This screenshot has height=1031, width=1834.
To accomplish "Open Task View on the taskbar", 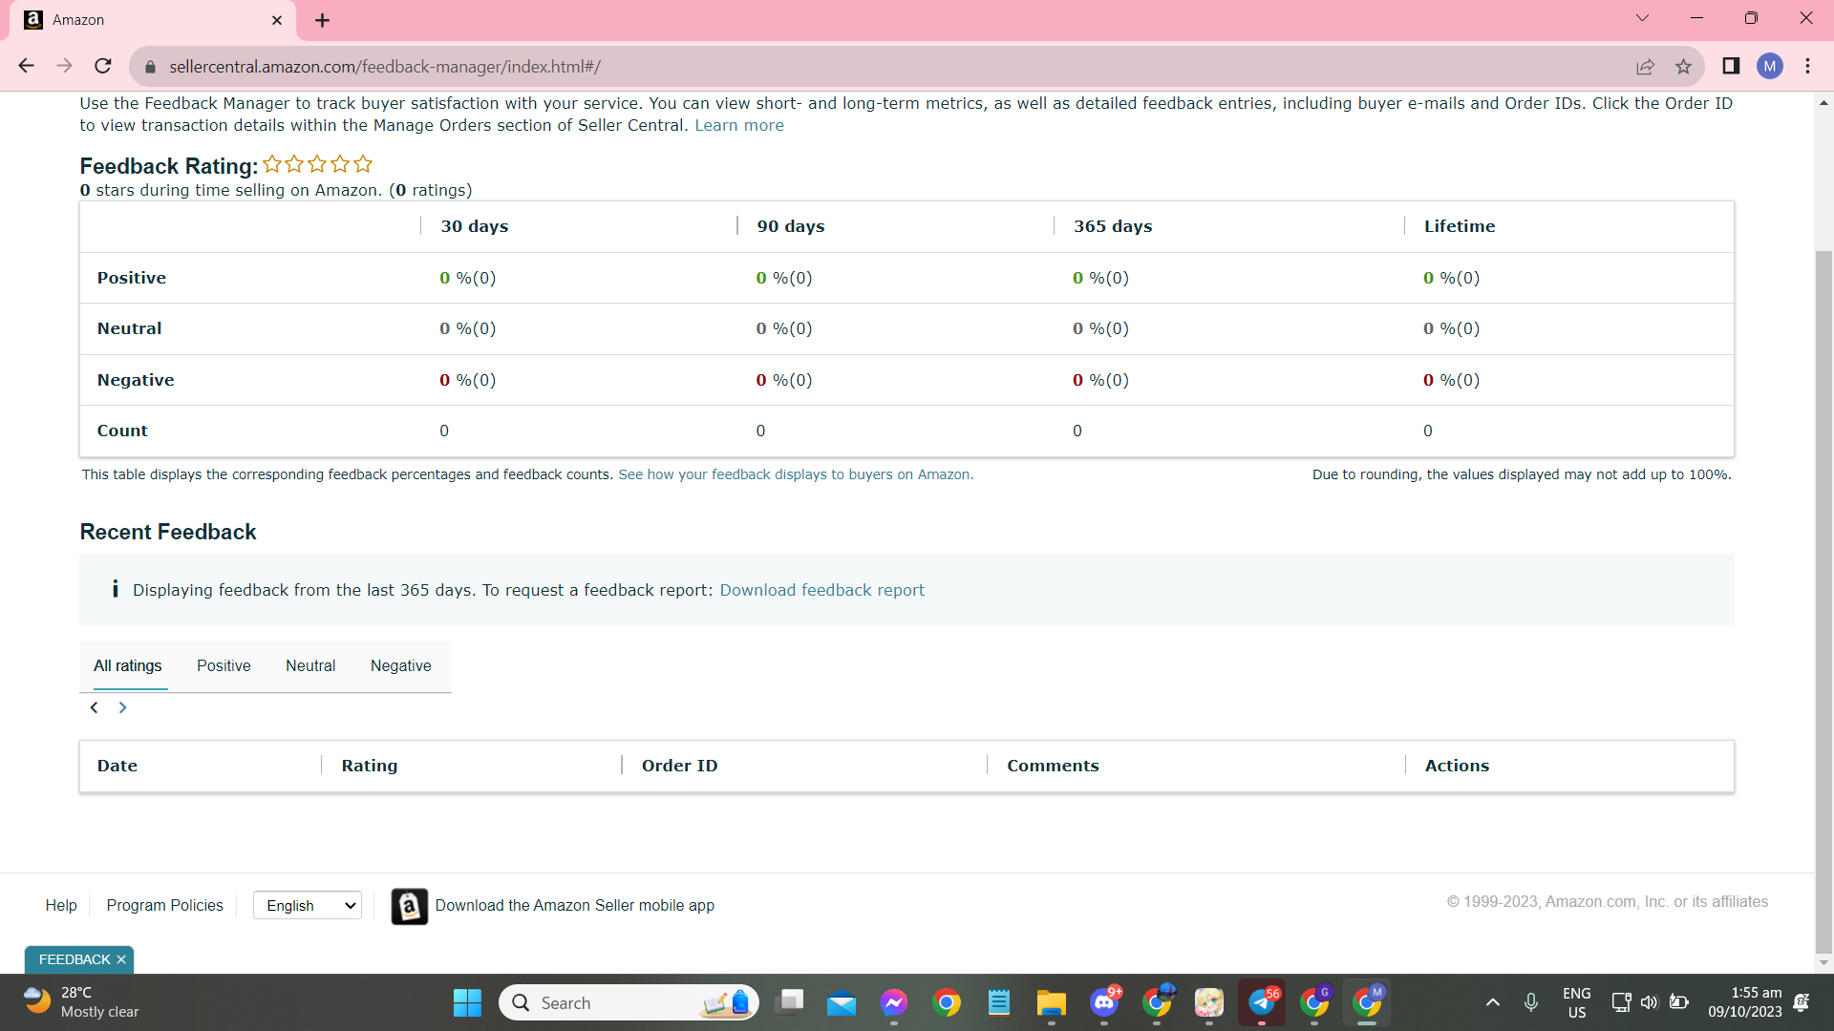I will 790,1002.
